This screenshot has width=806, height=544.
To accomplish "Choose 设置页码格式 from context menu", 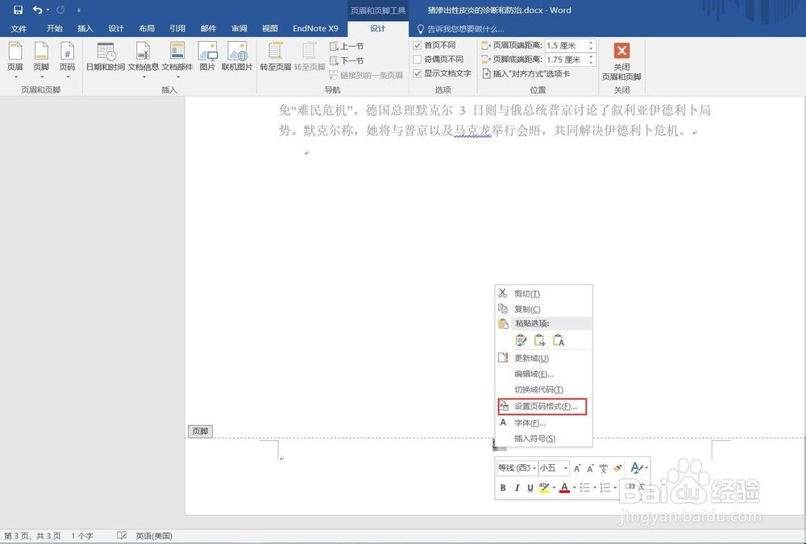I will [542, 406].
